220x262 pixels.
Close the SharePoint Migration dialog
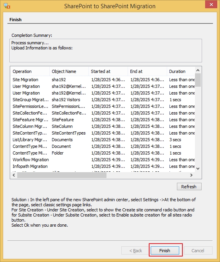click(x=211, y=5)
